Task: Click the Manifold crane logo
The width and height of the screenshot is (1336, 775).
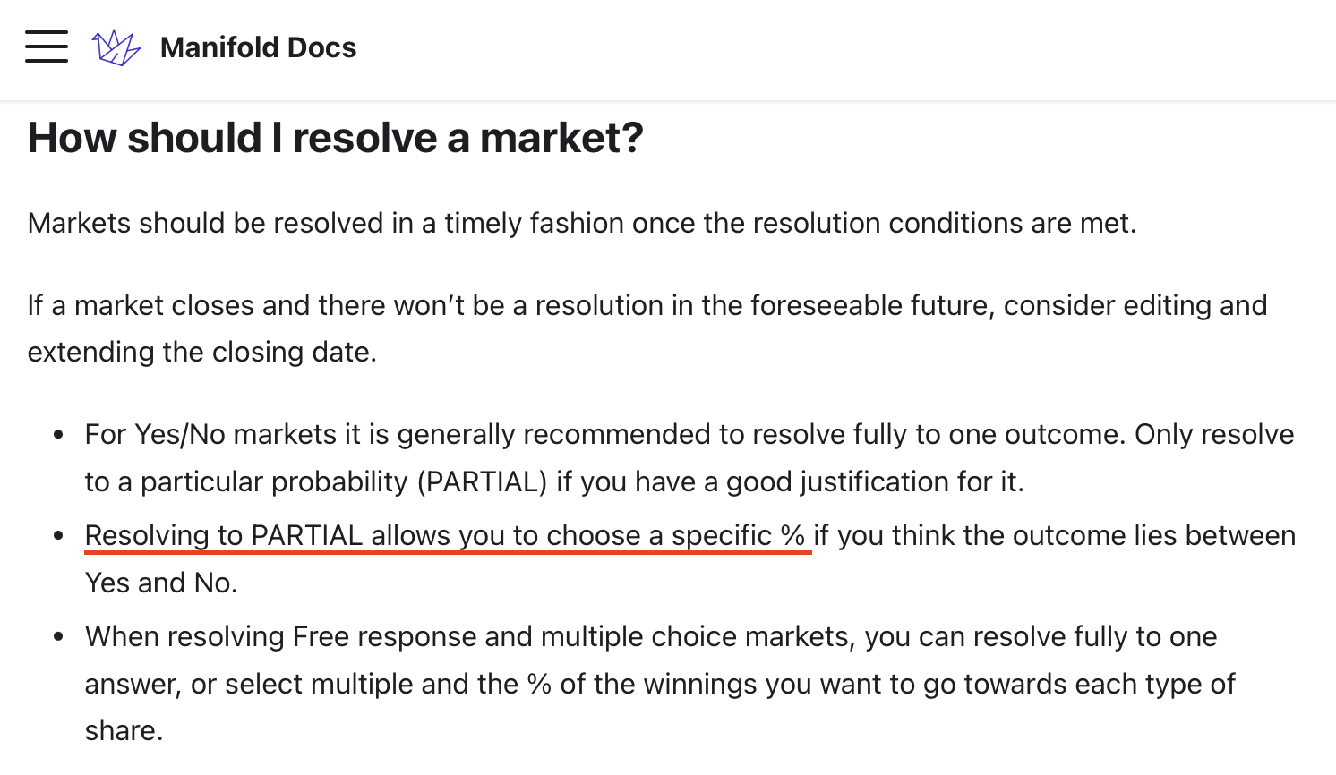Action: (116, 47)
